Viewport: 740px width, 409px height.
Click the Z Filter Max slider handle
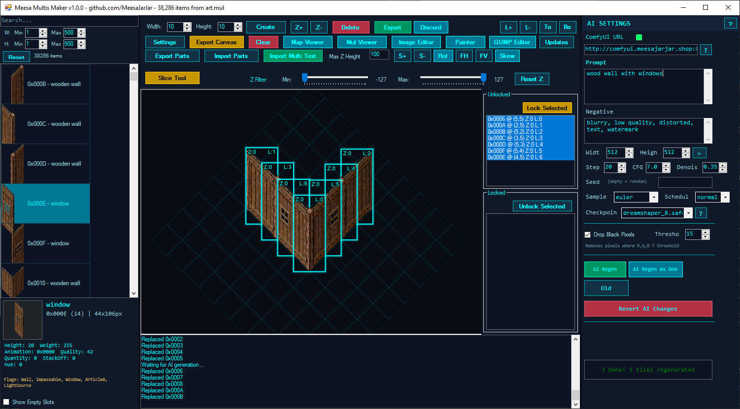pos(483,78)
